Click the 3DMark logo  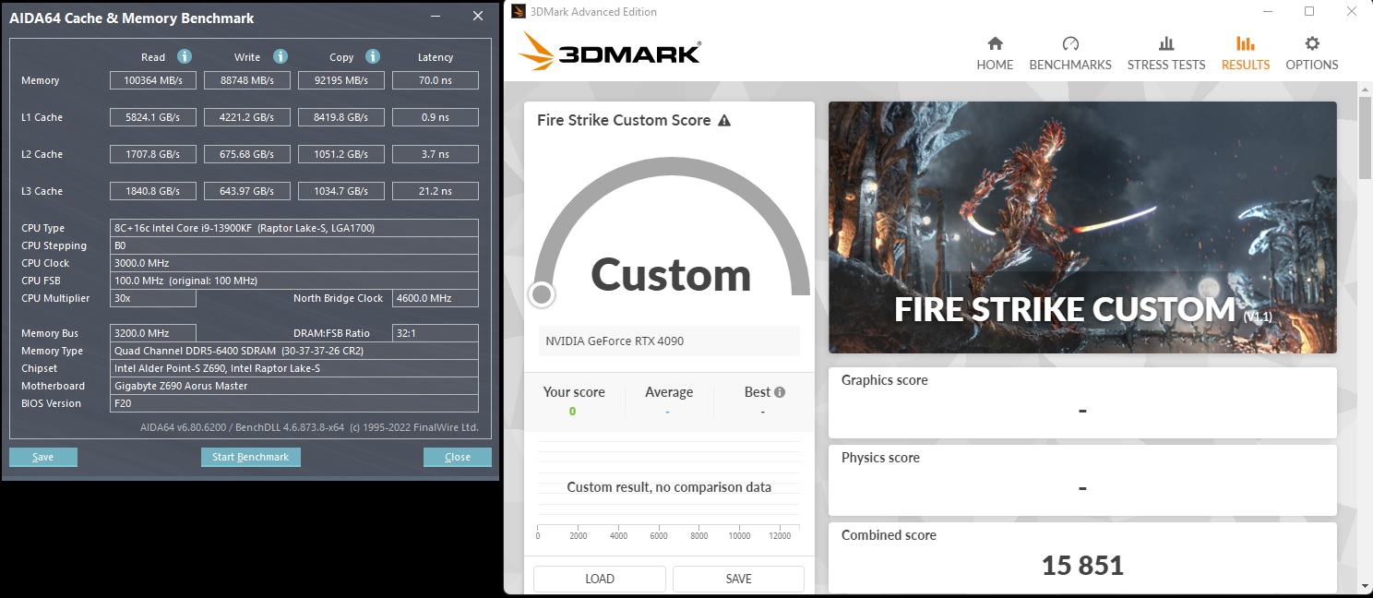point(609,52)
